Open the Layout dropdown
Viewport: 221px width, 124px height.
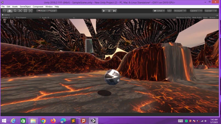tap(211, 11)
